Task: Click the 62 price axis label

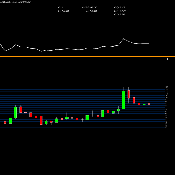Action: pos(166,114)
